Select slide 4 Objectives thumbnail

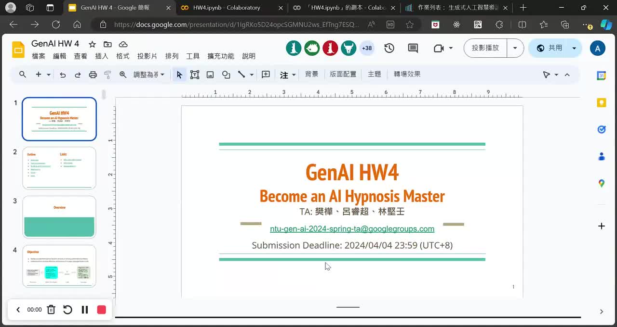tap(59, 266)
